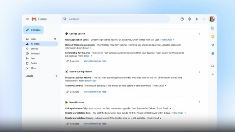235x132 pixels.
Task: Click the Soccer Spring Season section title
Action: pos(81,72)
